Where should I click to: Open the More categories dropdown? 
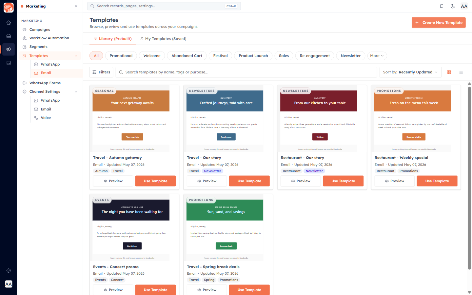pos(377,56)
